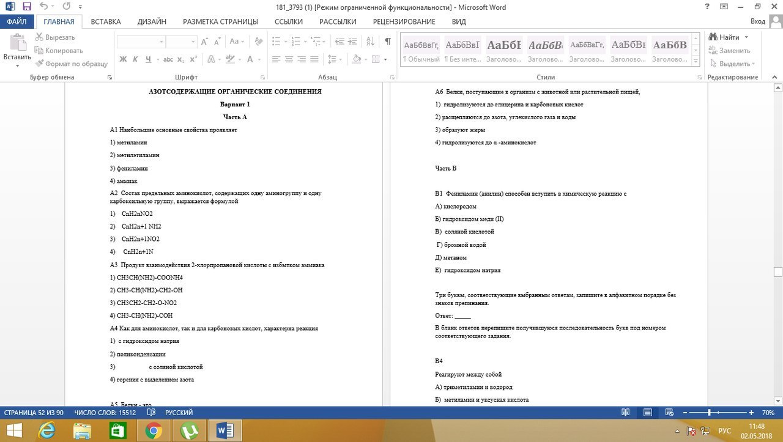783x442 pixels.
Task: Open Найти (Find) search
Action: 724,37
